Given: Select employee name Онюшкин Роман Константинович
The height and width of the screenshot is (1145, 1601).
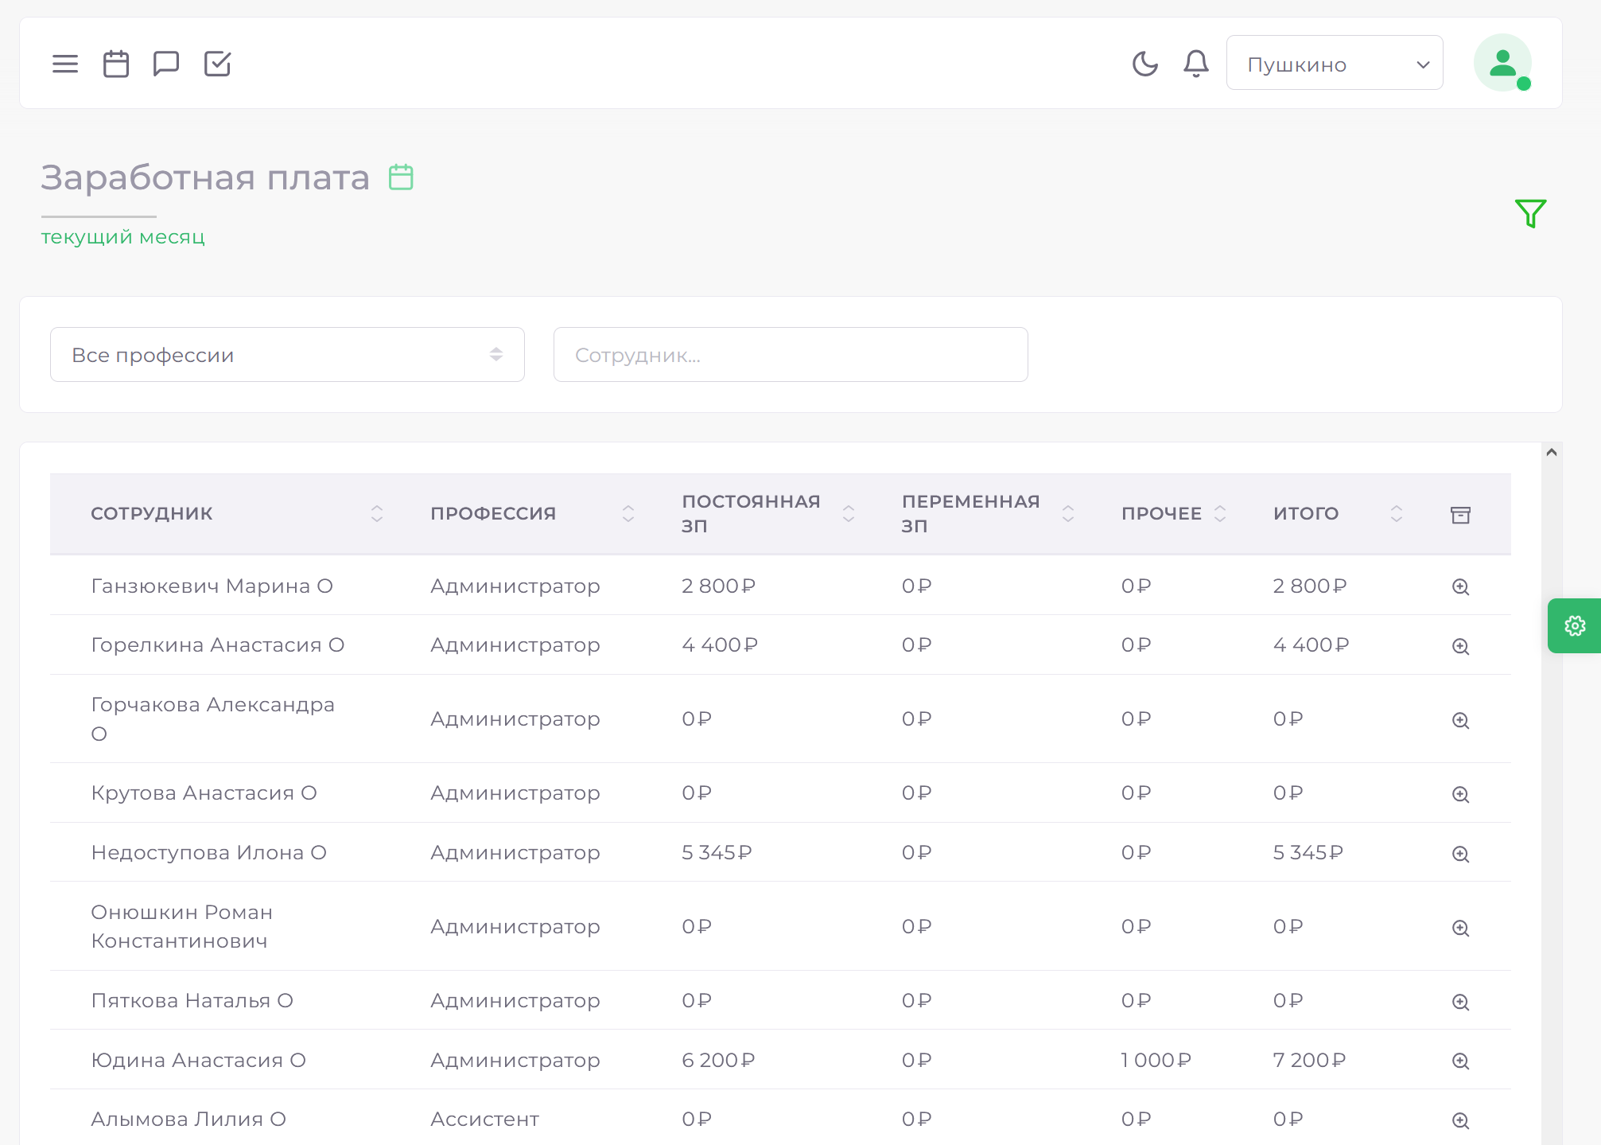Looking at the screenshot, I should [182, 927].
